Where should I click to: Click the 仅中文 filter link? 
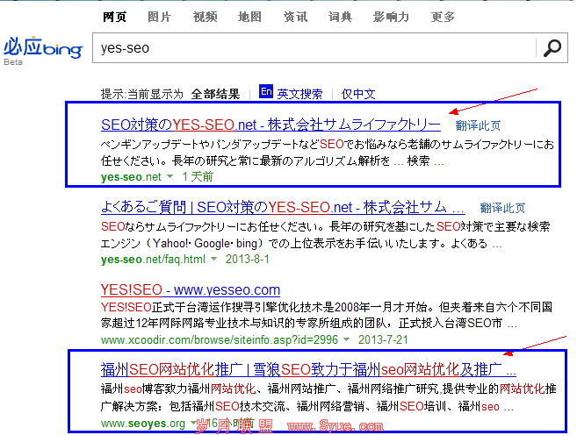[x=358, y=94]
